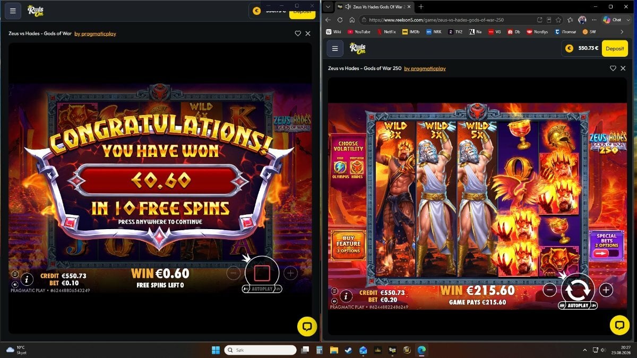The height and width of the screenshot is (358, 637).
Task: Open the YouTube bookmark
Action: (359, 32)
